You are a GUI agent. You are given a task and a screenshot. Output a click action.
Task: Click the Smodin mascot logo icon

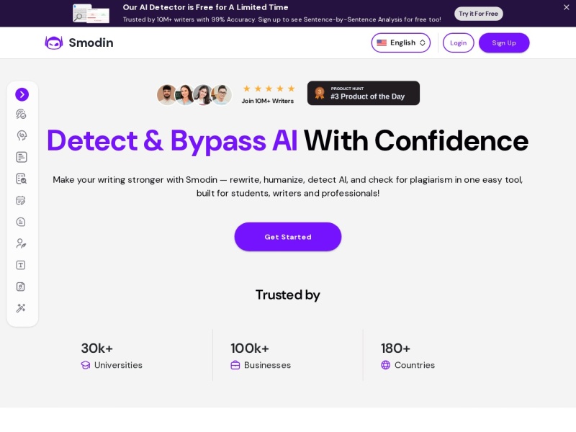coord(53,42)
